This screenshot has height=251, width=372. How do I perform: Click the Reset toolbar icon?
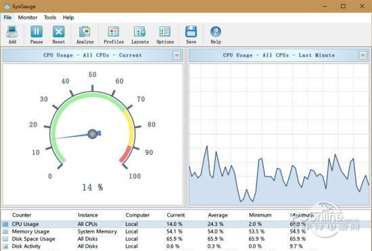pyautogui.click(x=58, y=35)
